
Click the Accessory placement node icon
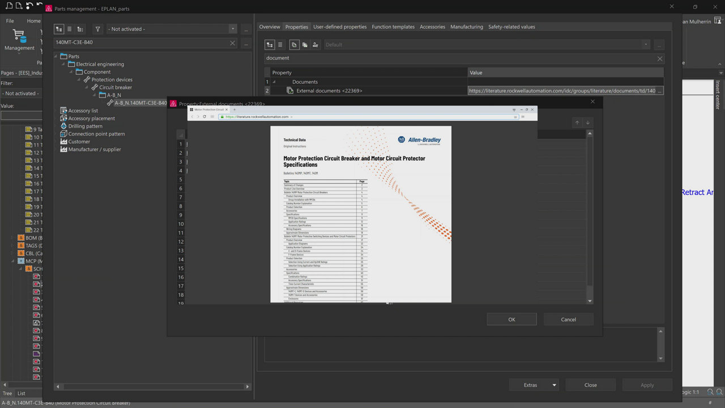(x=64, y=118)
